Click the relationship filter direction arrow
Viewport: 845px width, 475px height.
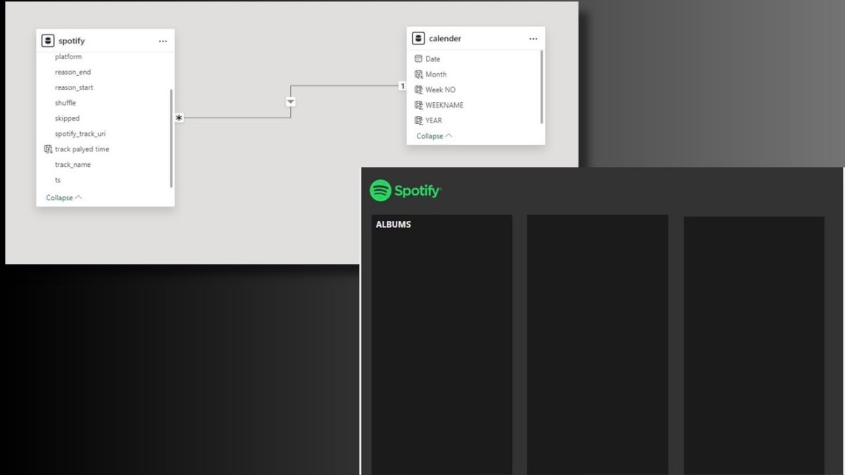(291, 102)
